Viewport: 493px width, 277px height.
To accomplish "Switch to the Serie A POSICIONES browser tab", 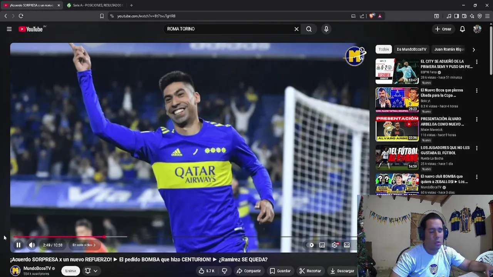I will pos(95,5).
